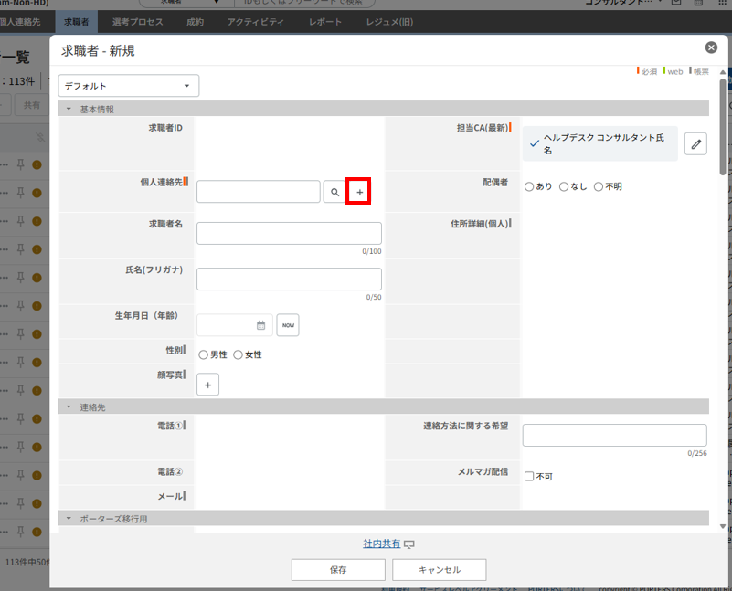
Task: Close the 求職者 - 新規 dialog
Action: pos(711,47)
